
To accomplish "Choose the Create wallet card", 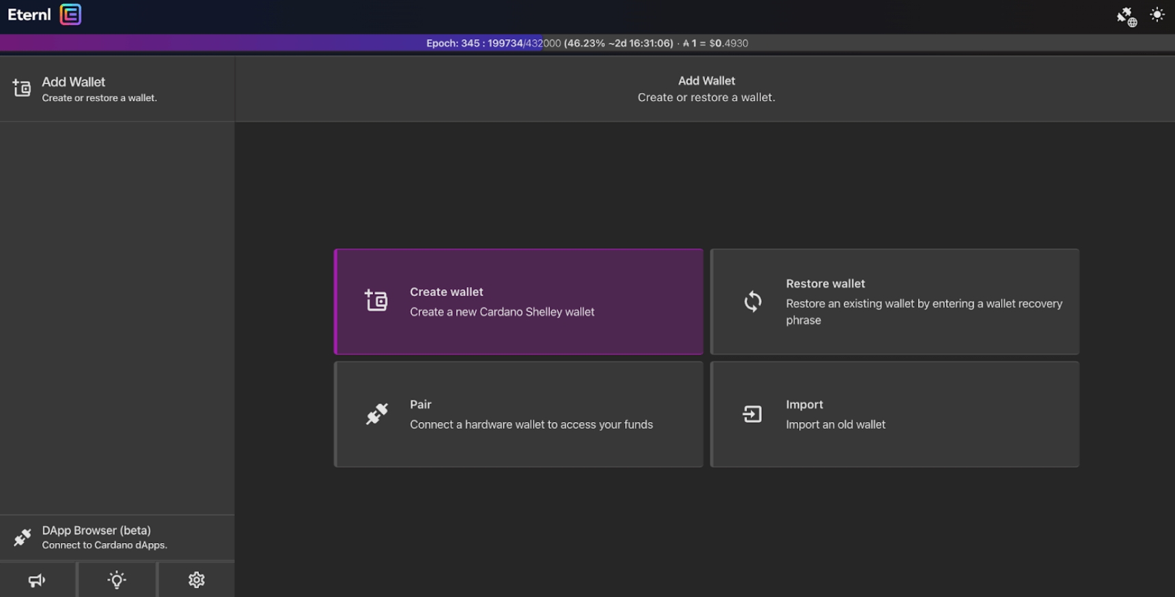I will pos(519,301).
